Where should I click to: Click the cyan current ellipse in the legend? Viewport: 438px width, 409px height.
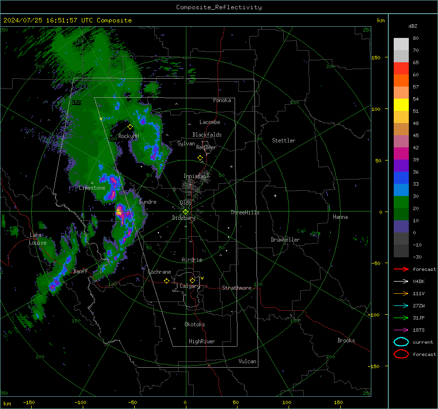click(401, 342)
